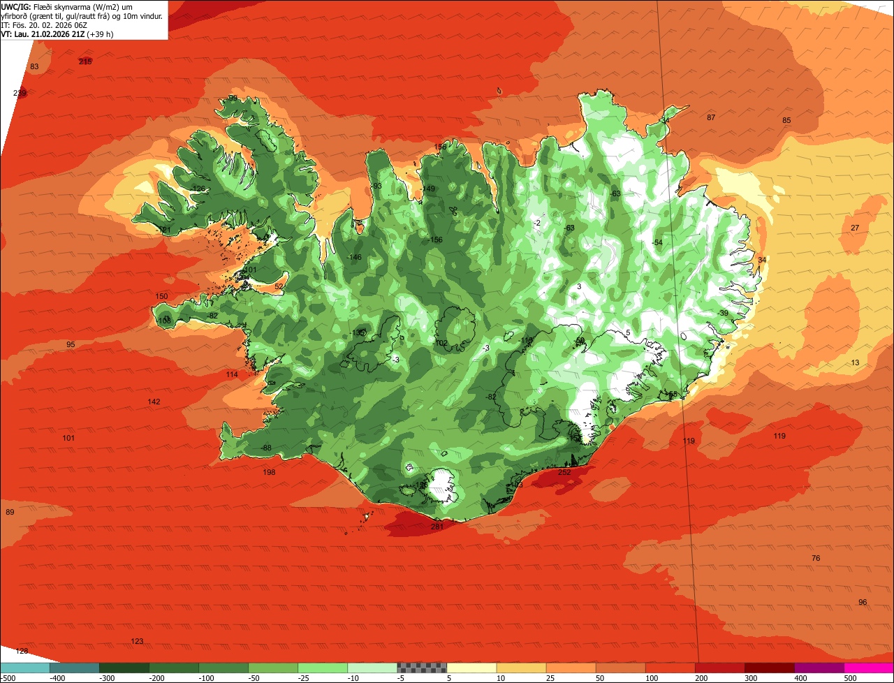Viewport: 894px width, 683px height.
Task: Click the map value 87 northeast of Iceland
Action: tap(711, 118)
